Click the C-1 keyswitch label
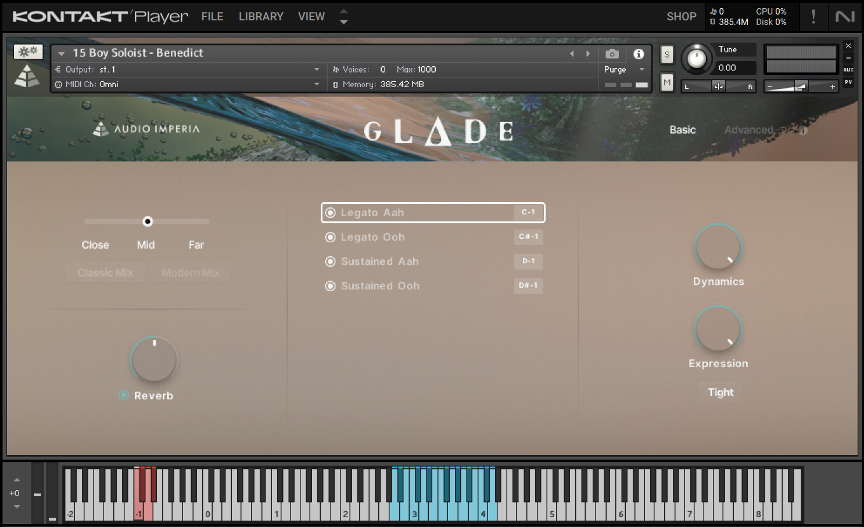 click(528, 213)
